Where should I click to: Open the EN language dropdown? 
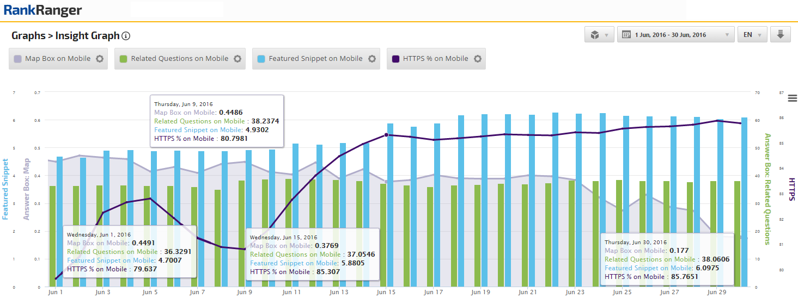[x=752, y=35]
